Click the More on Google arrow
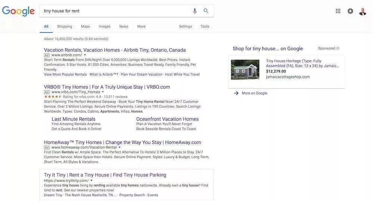Viewport: 373px width, 201px height. pos(236,93)
